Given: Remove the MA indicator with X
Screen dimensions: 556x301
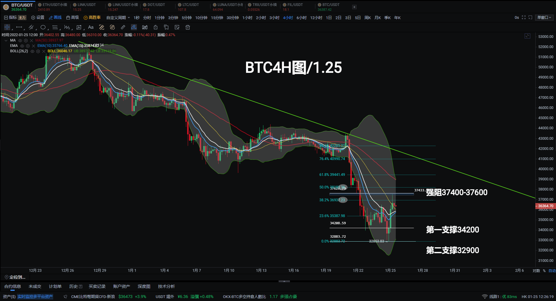Looking at the screenshot, I should pos(32,41).
